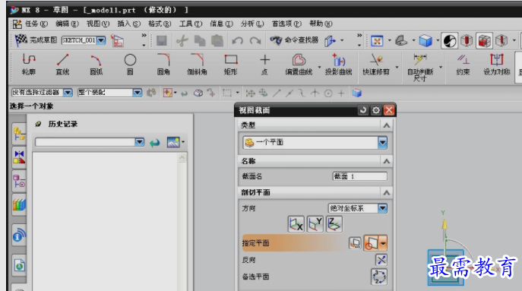522x291 pixels.
Task: Select the 倒斜角 chamfer tool
Action: [197, 65]
